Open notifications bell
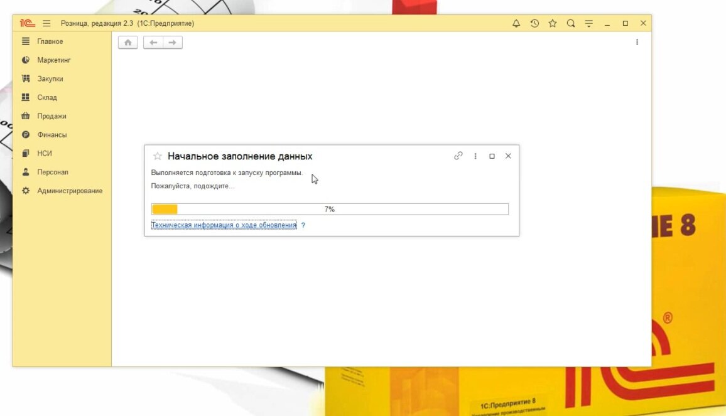726x416 pixels. (x=516, y=23)
